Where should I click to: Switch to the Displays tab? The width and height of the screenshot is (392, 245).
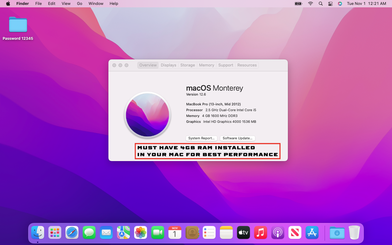[168, 65]
